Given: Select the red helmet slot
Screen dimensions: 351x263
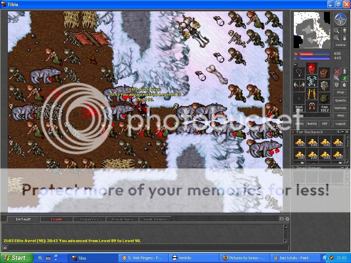Looking at the screenshot, I should [x=312, y=68].
